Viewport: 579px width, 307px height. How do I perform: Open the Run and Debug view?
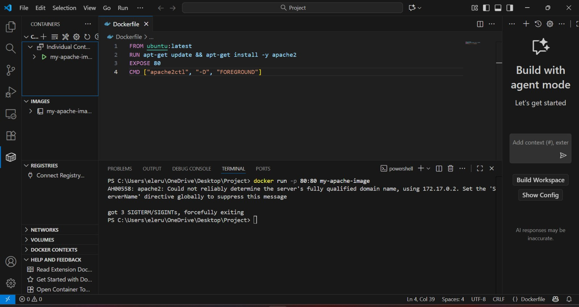tap(11, 92)
